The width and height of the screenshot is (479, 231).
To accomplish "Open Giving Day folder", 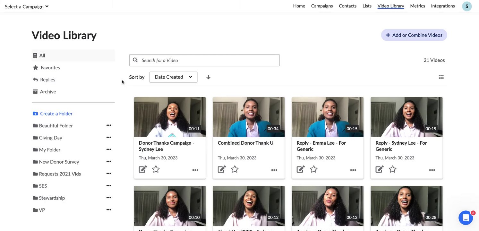I will 47,138.
